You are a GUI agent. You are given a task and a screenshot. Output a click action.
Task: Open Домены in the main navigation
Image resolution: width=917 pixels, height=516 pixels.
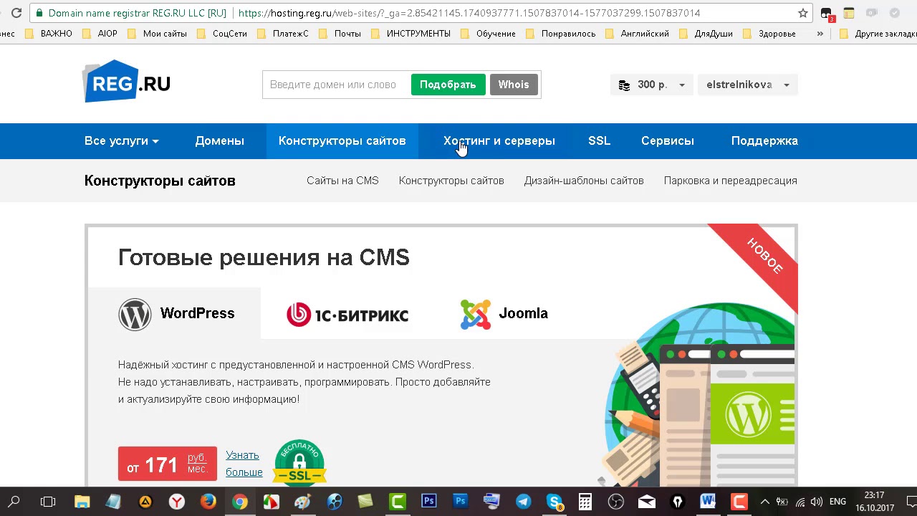[x=219, y=140]
